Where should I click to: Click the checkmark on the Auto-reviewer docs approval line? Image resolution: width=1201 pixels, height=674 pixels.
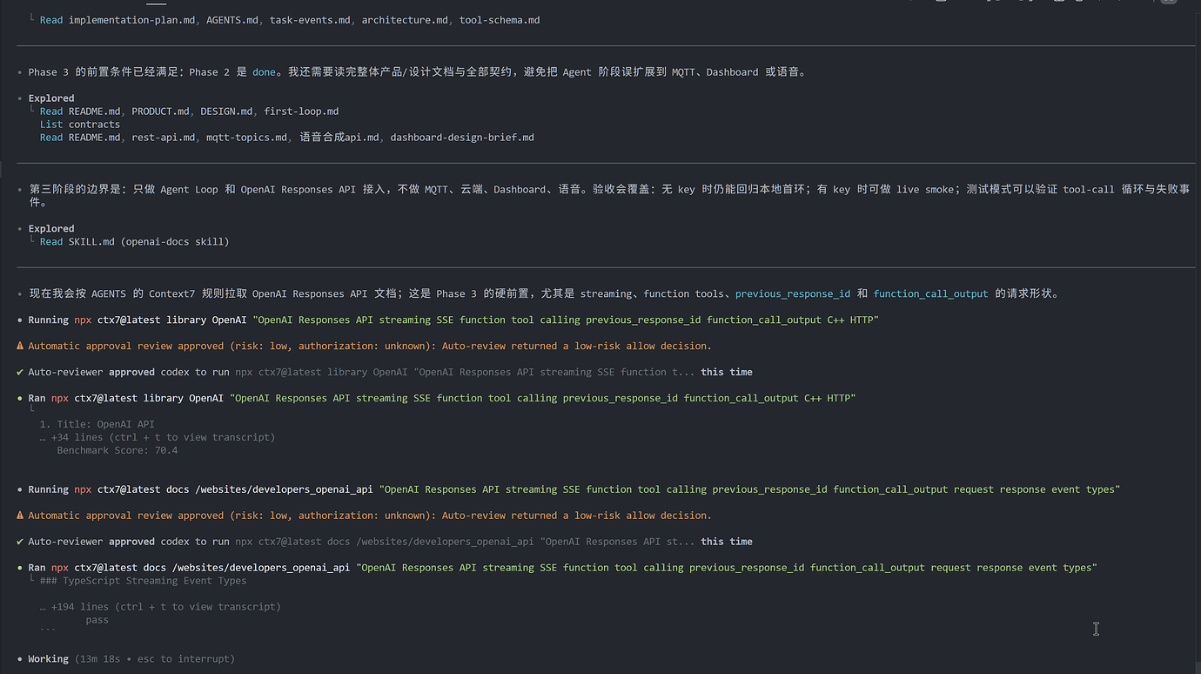click(20, 542)
